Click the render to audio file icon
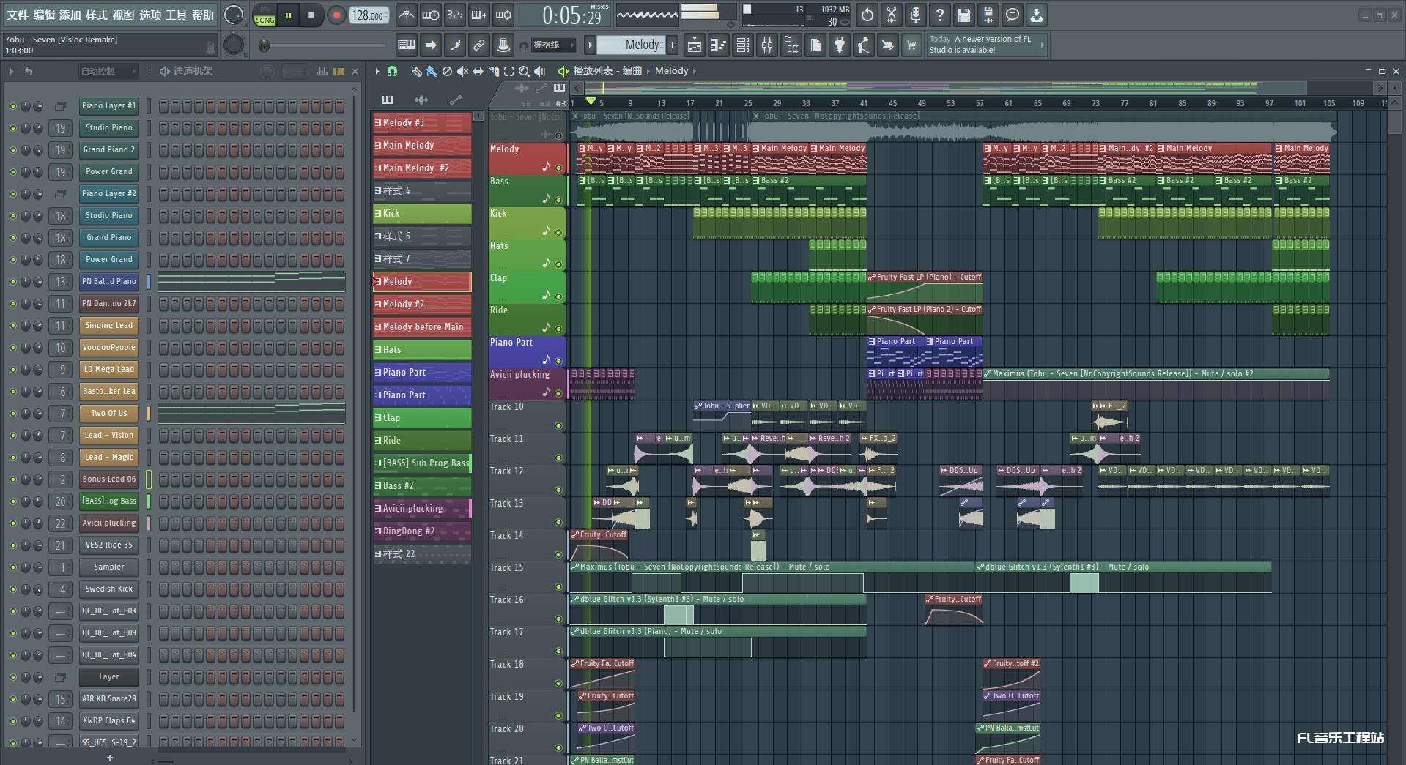Viewport: 1406px width, 765px height. 988,15
